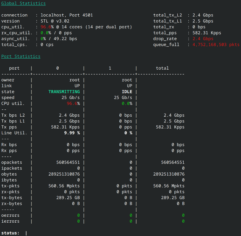Click the total tx-bytes 289.25 GB value

(x=173, y=198)
